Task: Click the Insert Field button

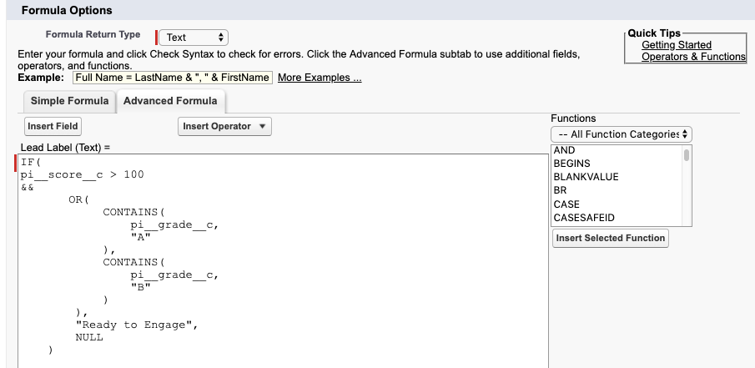Action: tap(53, 126)
